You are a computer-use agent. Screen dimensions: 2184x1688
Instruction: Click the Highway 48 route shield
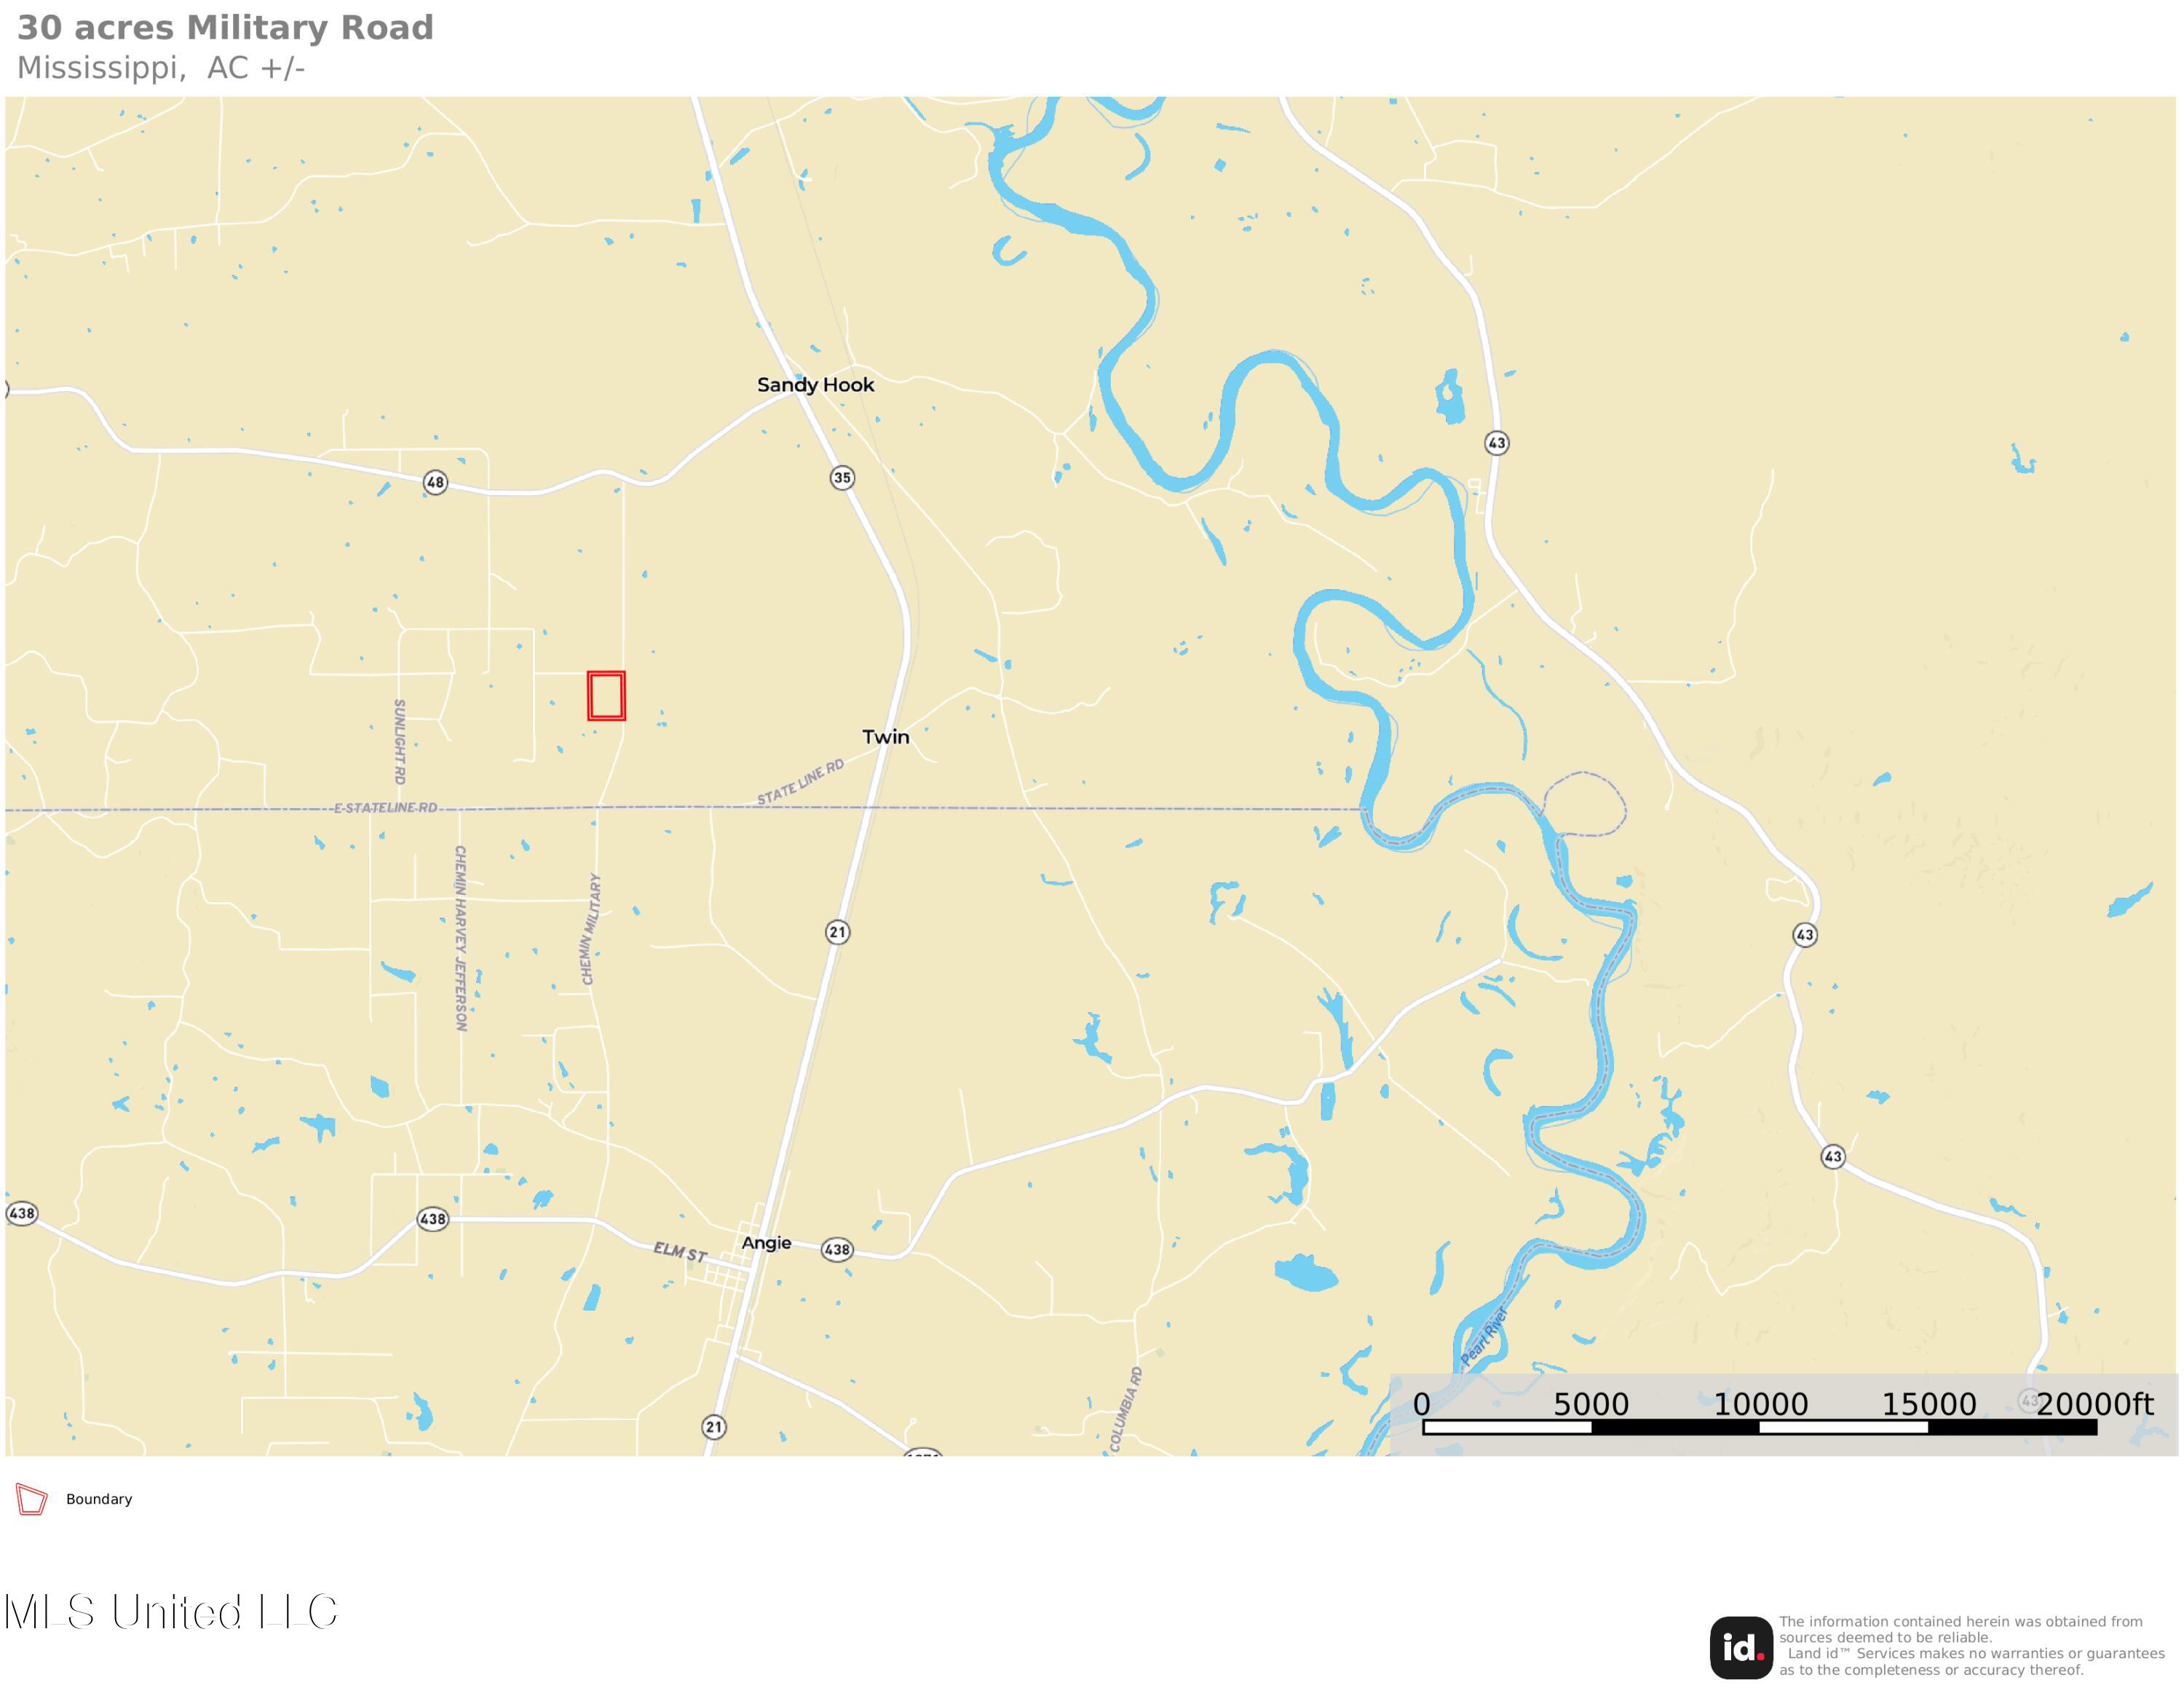click(435, 482)
